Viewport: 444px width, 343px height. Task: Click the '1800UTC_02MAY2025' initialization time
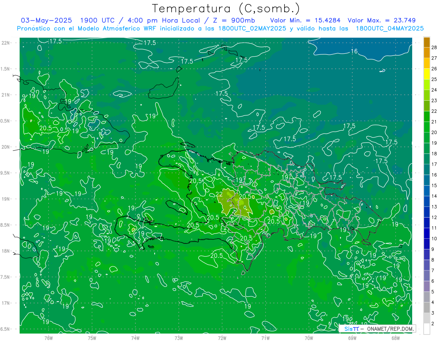[253, 28]
